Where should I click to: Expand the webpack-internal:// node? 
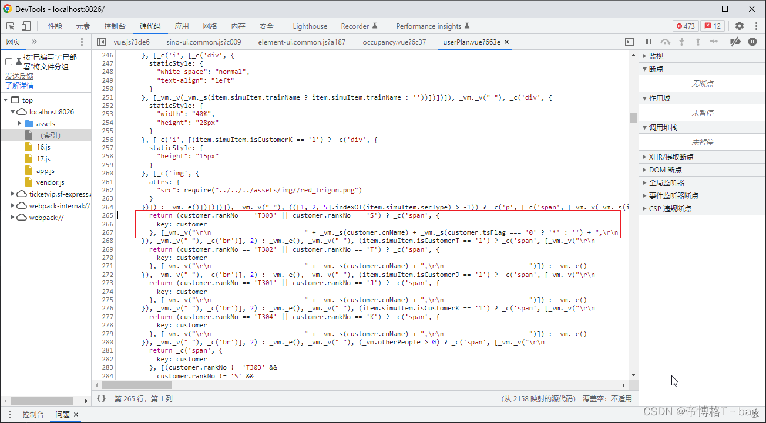13,206
